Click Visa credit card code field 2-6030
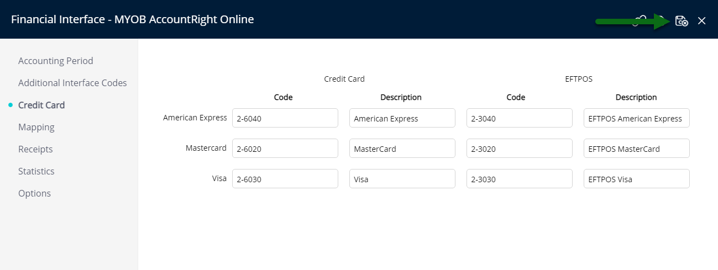 (x=285, y=179)
